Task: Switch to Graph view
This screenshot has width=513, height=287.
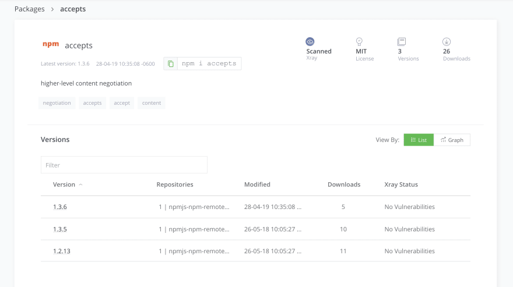Action: point(452,140)
